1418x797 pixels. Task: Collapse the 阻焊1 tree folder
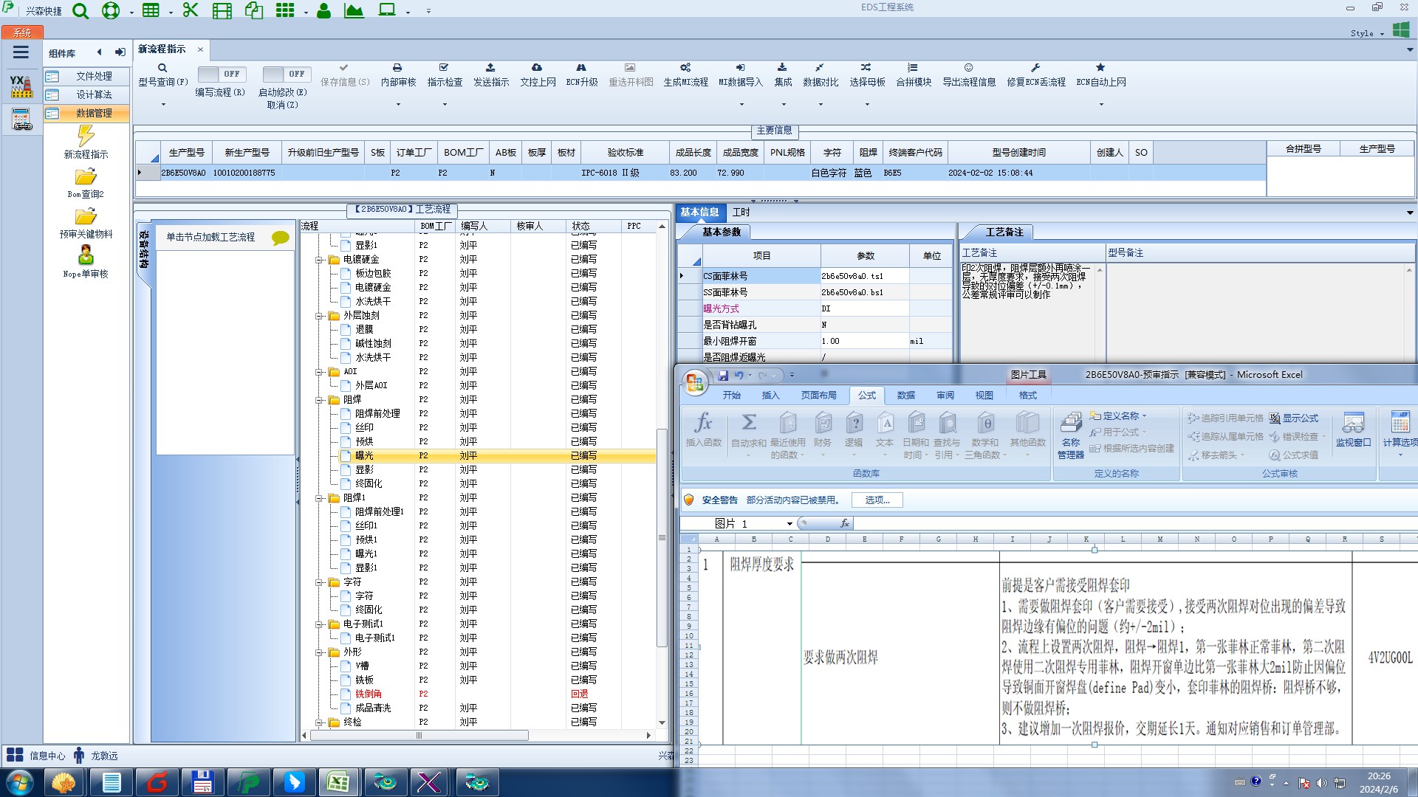tap(319, 498)
